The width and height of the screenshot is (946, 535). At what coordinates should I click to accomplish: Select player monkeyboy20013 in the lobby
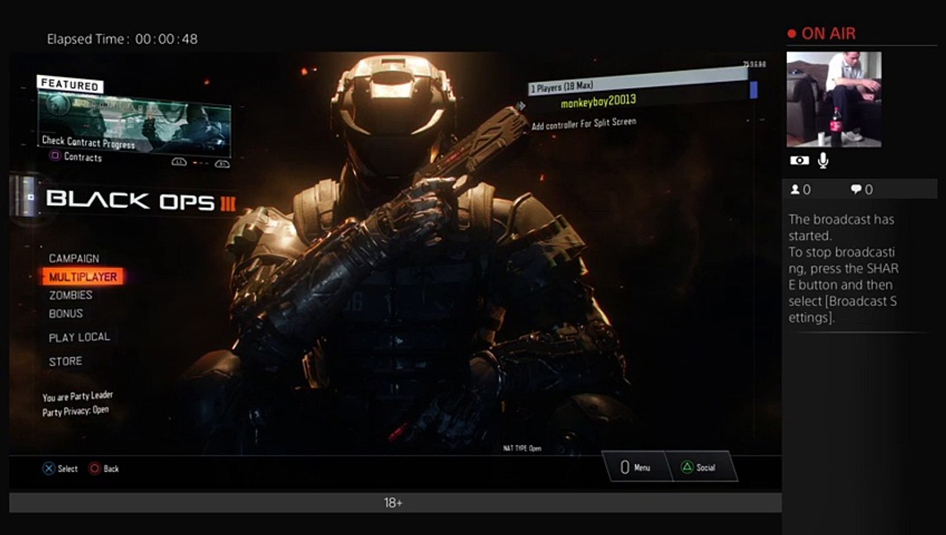(598, 100)
